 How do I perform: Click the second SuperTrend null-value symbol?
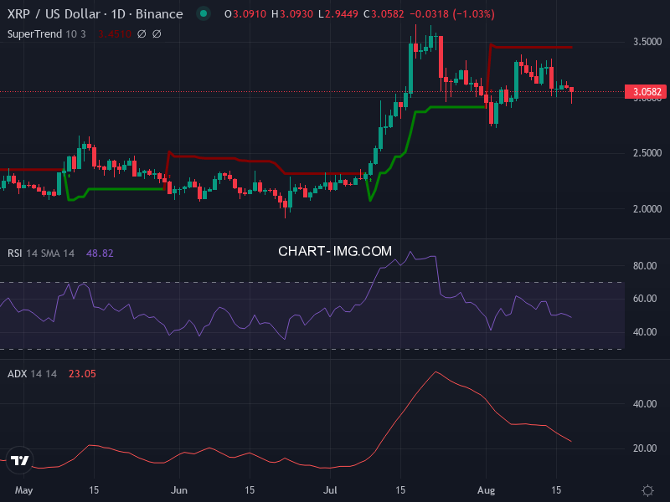(x=157, y=33)
